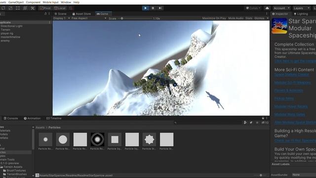The width and height of the screenshot is (316, 178).
Task: Open the Gizmos dropdown arrow
Action: coord(268,18)
